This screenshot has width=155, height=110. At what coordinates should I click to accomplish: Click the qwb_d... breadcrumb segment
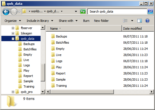coord(53,11)
